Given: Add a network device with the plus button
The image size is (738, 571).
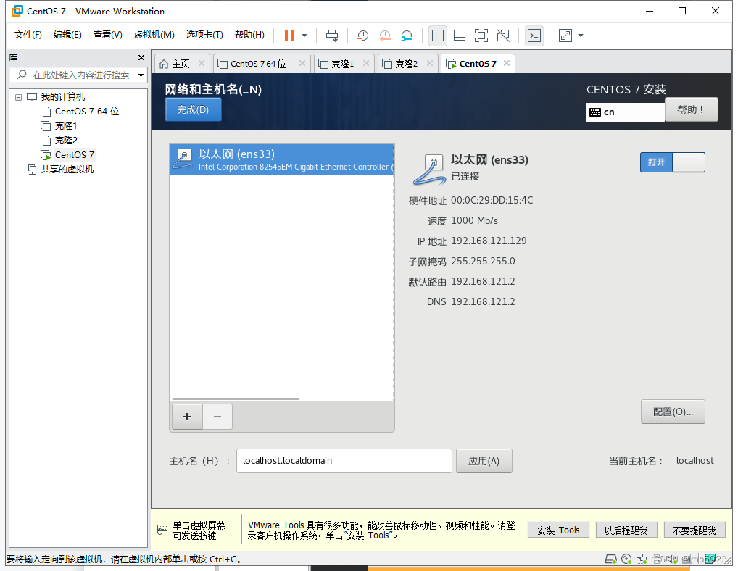Looking at the screenshot, I should tap(187, 417).
